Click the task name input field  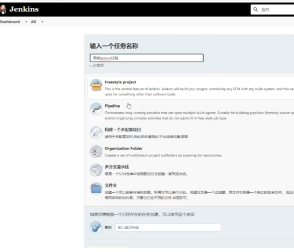tap(147, 58)
